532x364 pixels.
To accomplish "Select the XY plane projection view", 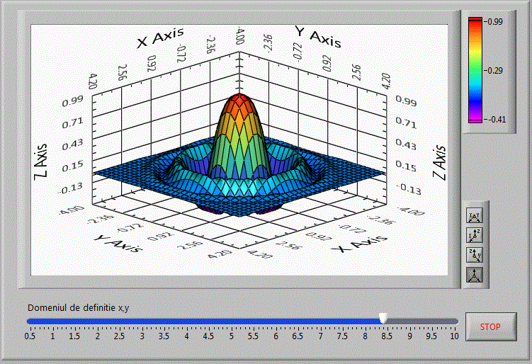I will [474, 217].
